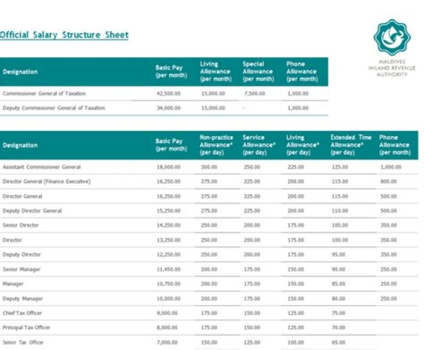Open the Official Salary Structure Sheet title link

click(64, 35)
